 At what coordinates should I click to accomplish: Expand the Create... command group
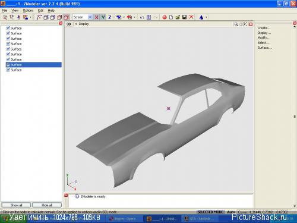click(264, 28)
